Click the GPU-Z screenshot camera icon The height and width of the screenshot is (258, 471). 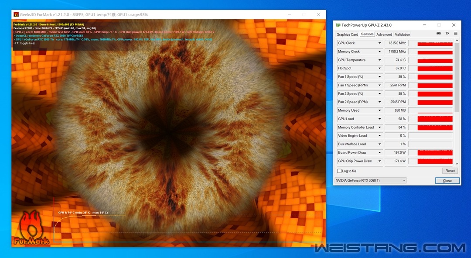(x=439, y=33)
